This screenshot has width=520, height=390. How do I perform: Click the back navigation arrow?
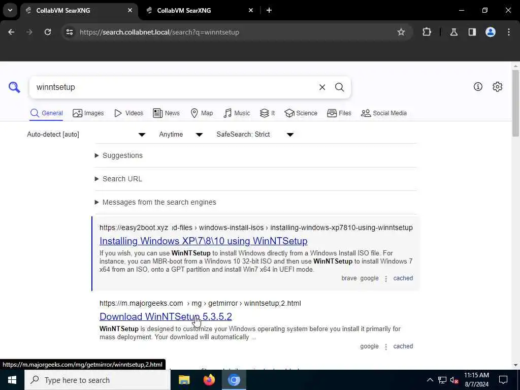click(11, 32)
